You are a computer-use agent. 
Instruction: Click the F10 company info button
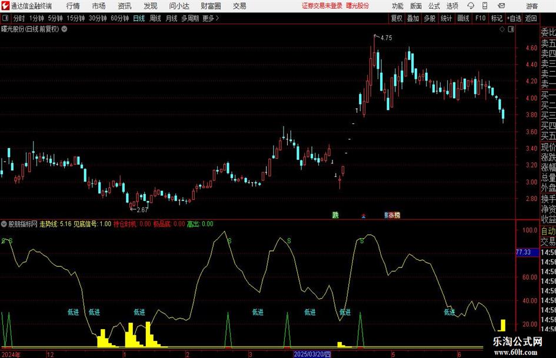(480, 18)
